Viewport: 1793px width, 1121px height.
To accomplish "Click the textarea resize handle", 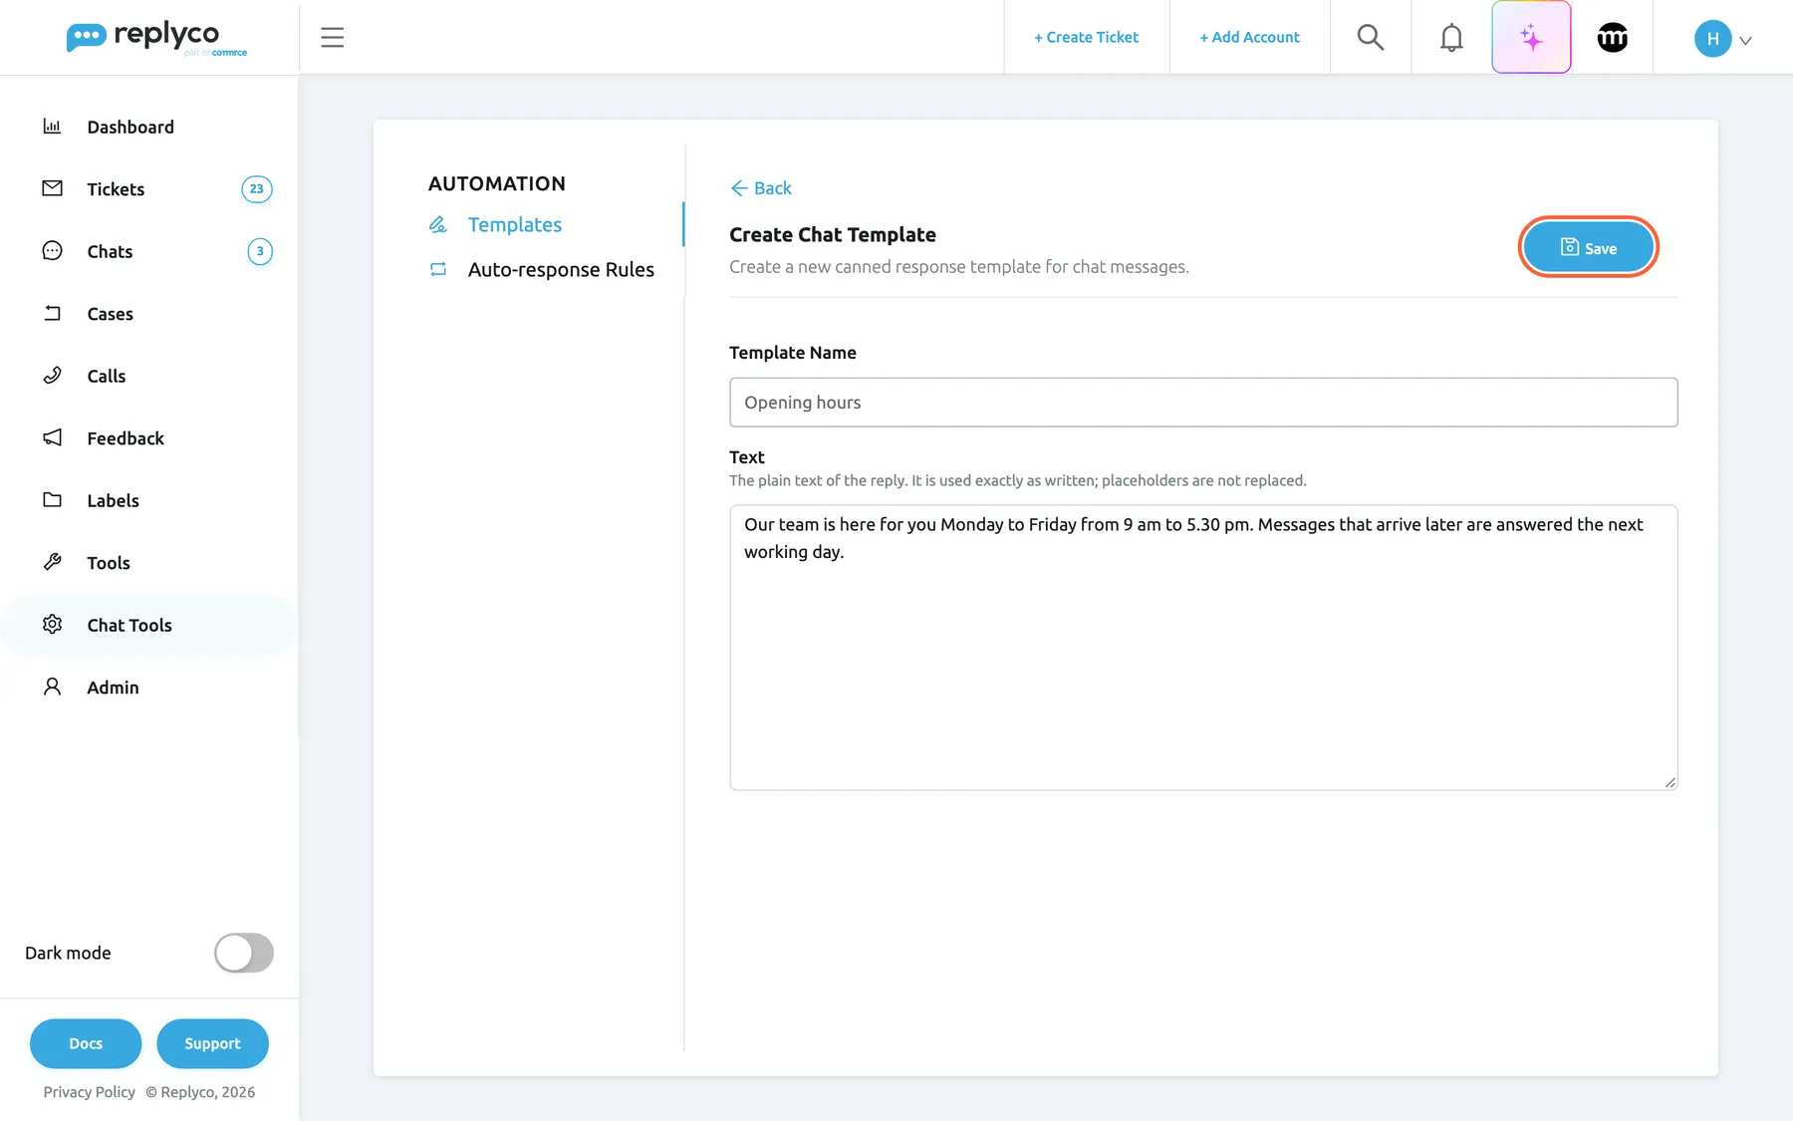I will tap(1670, 783).
